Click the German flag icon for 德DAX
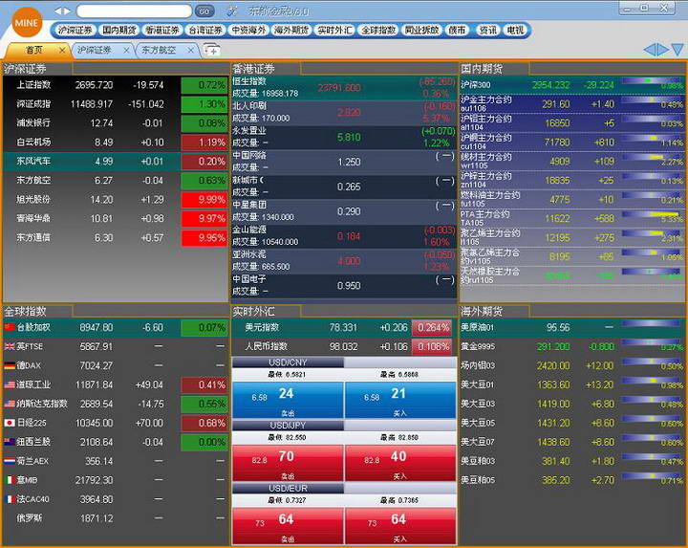This screenshot has width=688, height=548. pyautogui.click(x=10, y=365)
